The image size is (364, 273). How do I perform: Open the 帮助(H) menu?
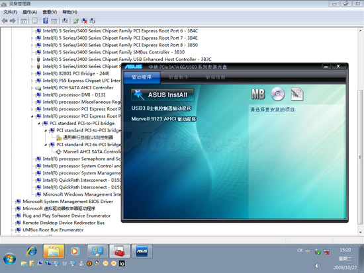(70, 12)
